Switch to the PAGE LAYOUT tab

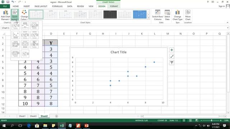point(41,6)
